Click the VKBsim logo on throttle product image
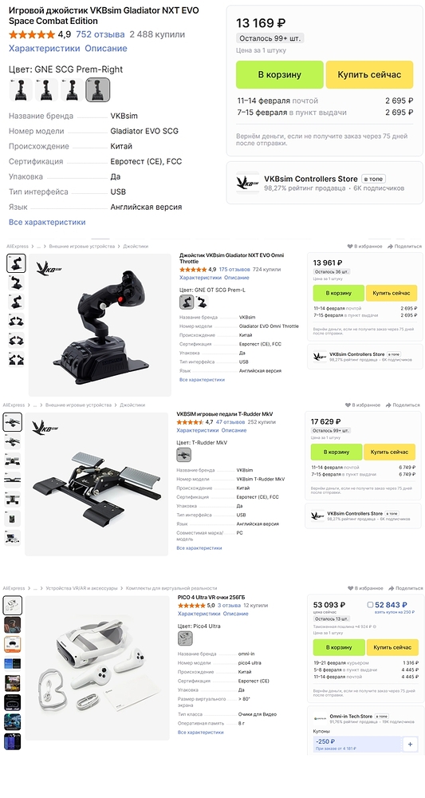Viewport: 425px width, 798px height. [x=49, y=268]
